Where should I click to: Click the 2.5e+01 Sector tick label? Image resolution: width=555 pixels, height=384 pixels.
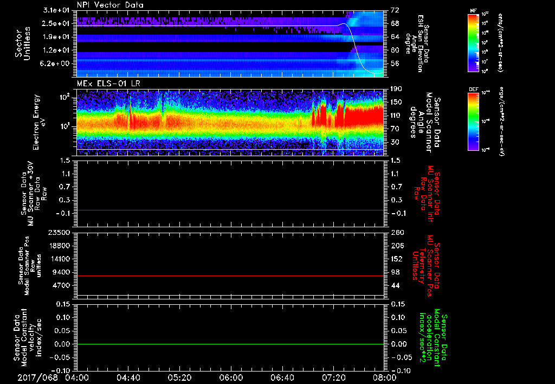tap(56, 23)
